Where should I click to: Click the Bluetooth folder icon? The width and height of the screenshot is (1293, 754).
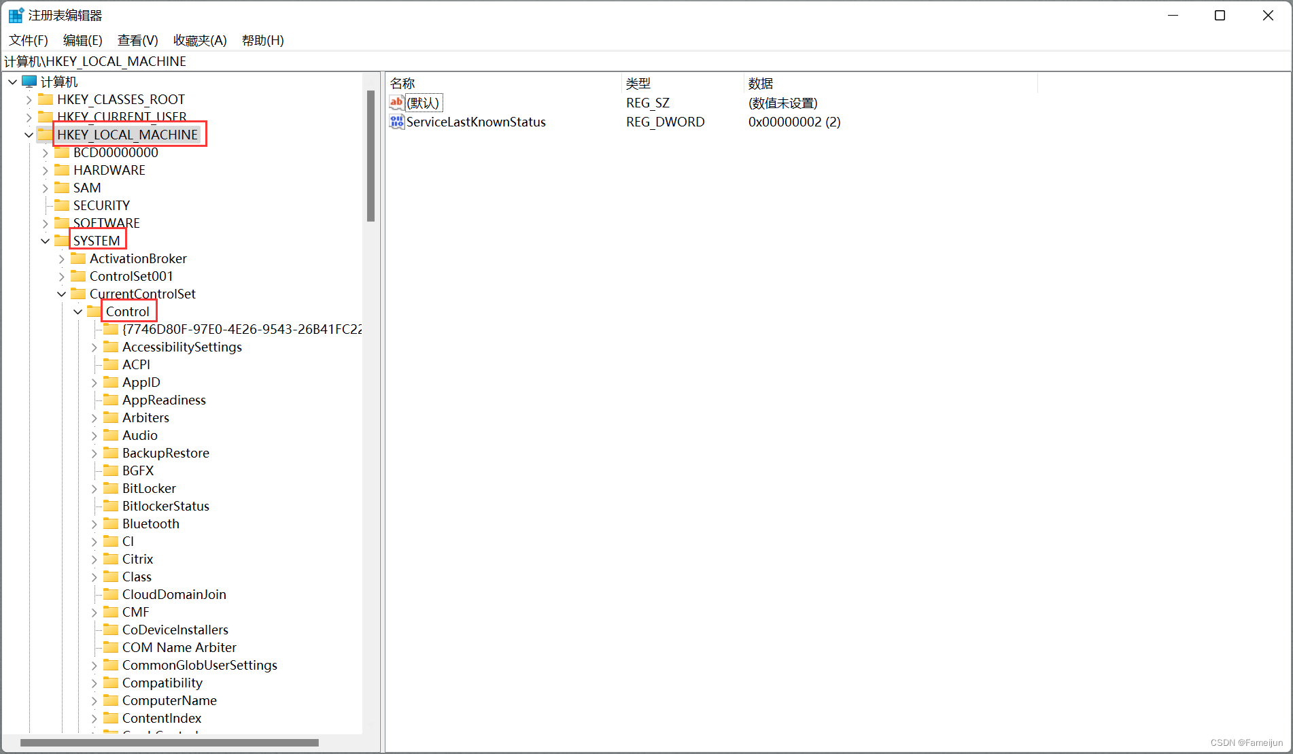click(111, 523)
